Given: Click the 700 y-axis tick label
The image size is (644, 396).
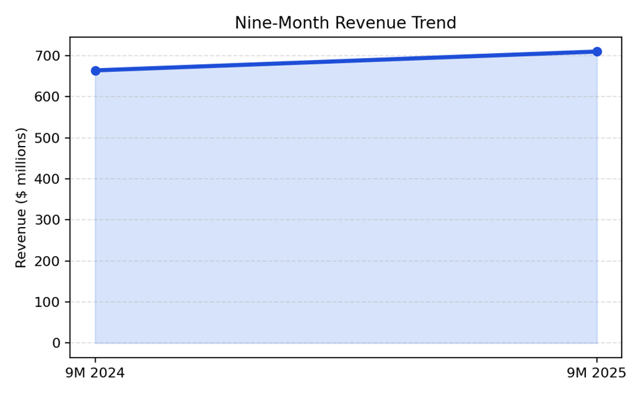Looking at the screenshot, I should 48,56.
